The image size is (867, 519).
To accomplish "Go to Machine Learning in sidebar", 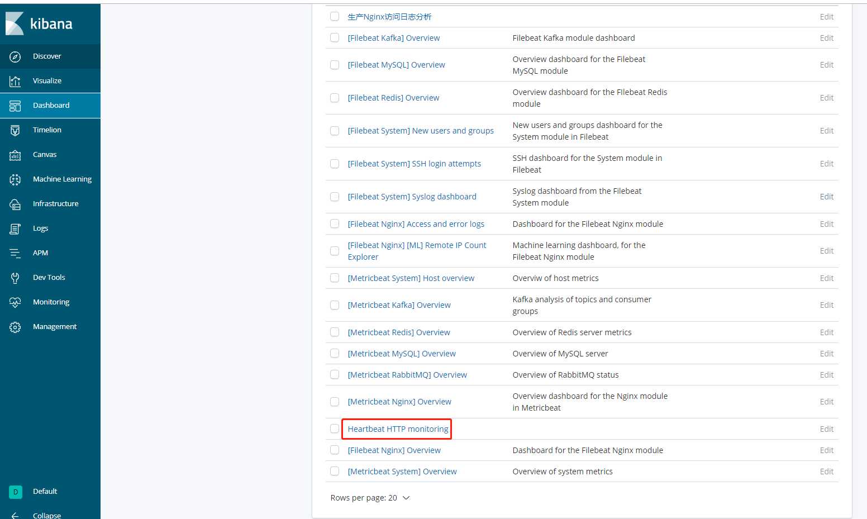I will (62, 179).
